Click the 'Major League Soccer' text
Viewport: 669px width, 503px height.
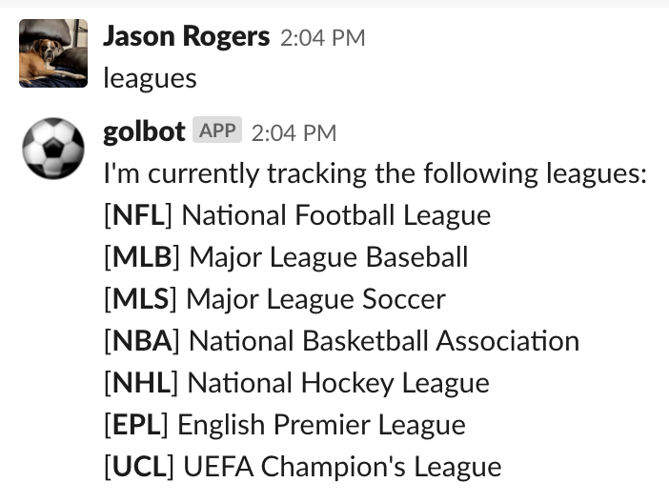pyautogui.click(x=316, y=299)
